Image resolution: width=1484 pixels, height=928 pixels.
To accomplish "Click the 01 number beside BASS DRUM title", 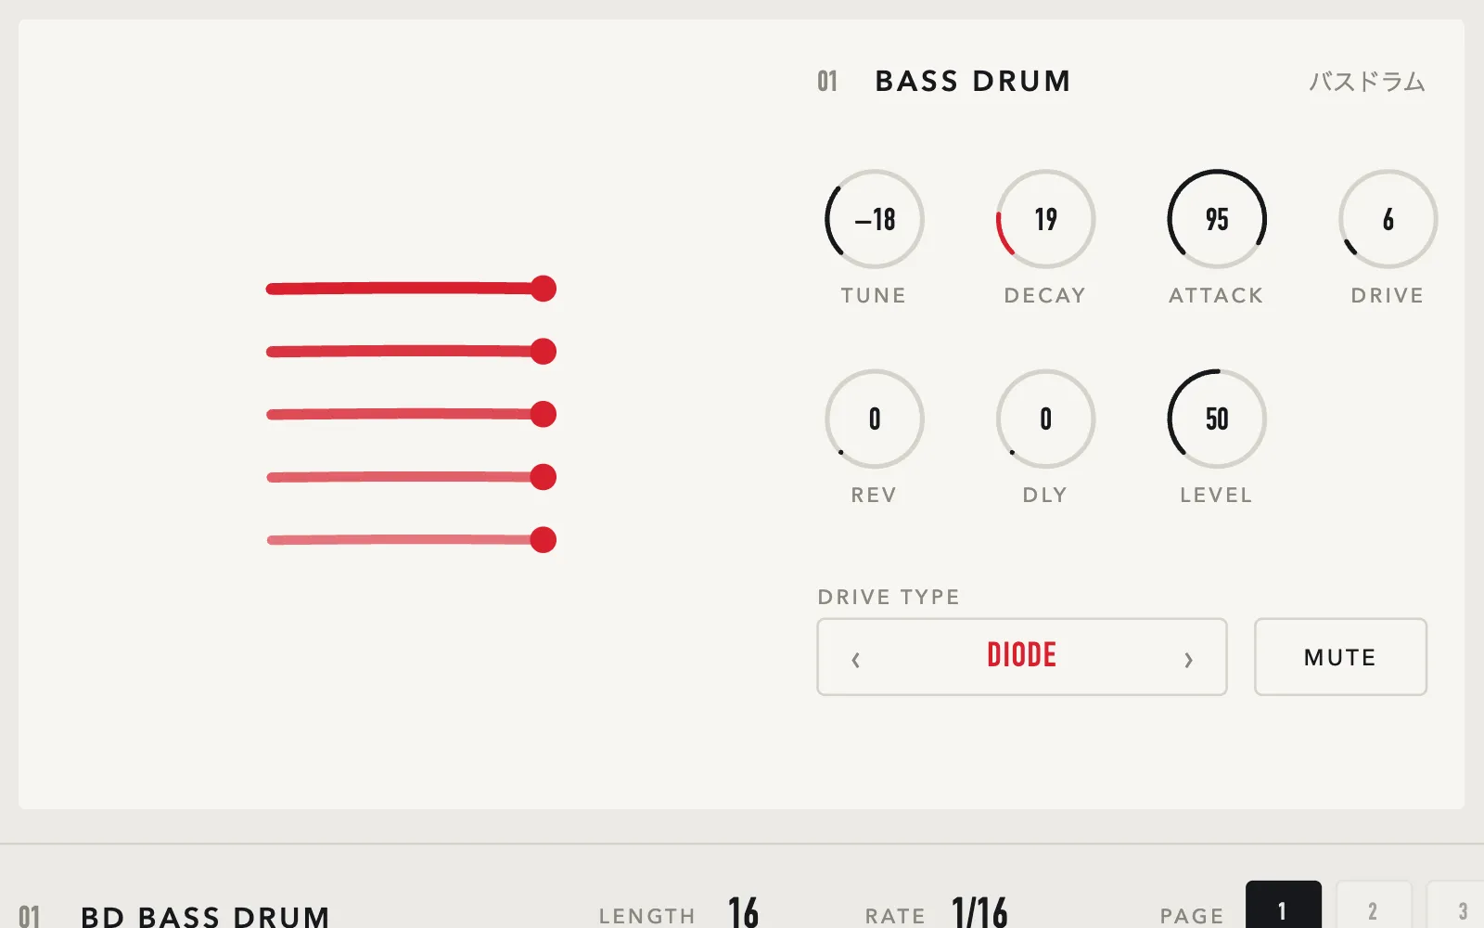I will coord(827,82).
